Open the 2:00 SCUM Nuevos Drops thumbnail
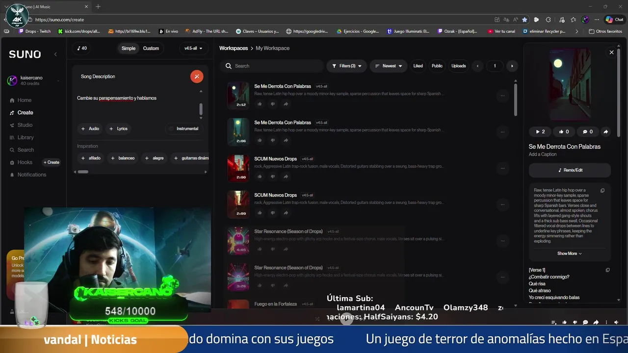628x353 pixels. coord(238,168)
